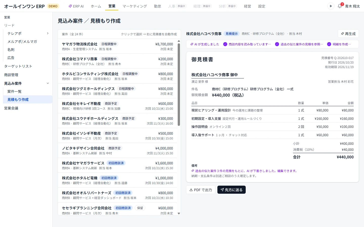This screenshot has width=364, height=227.
Task: Select the ホタルビコンサルティング株式会社 deal row
Action: 118,76
